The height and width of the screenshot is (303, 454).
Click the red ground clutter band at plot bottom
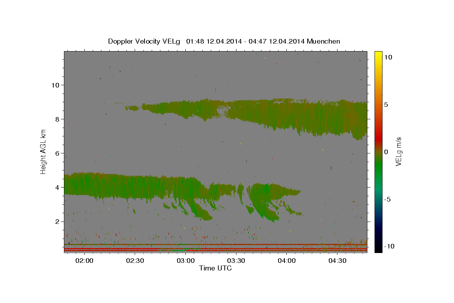click(x=215, y=250)
